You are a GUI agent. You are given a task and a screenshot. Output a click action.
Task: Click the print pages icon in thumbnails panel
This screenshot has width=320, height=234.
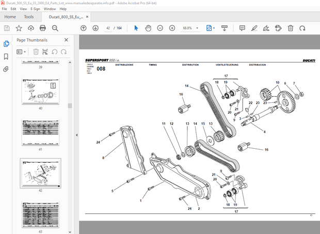coord(45,52)
